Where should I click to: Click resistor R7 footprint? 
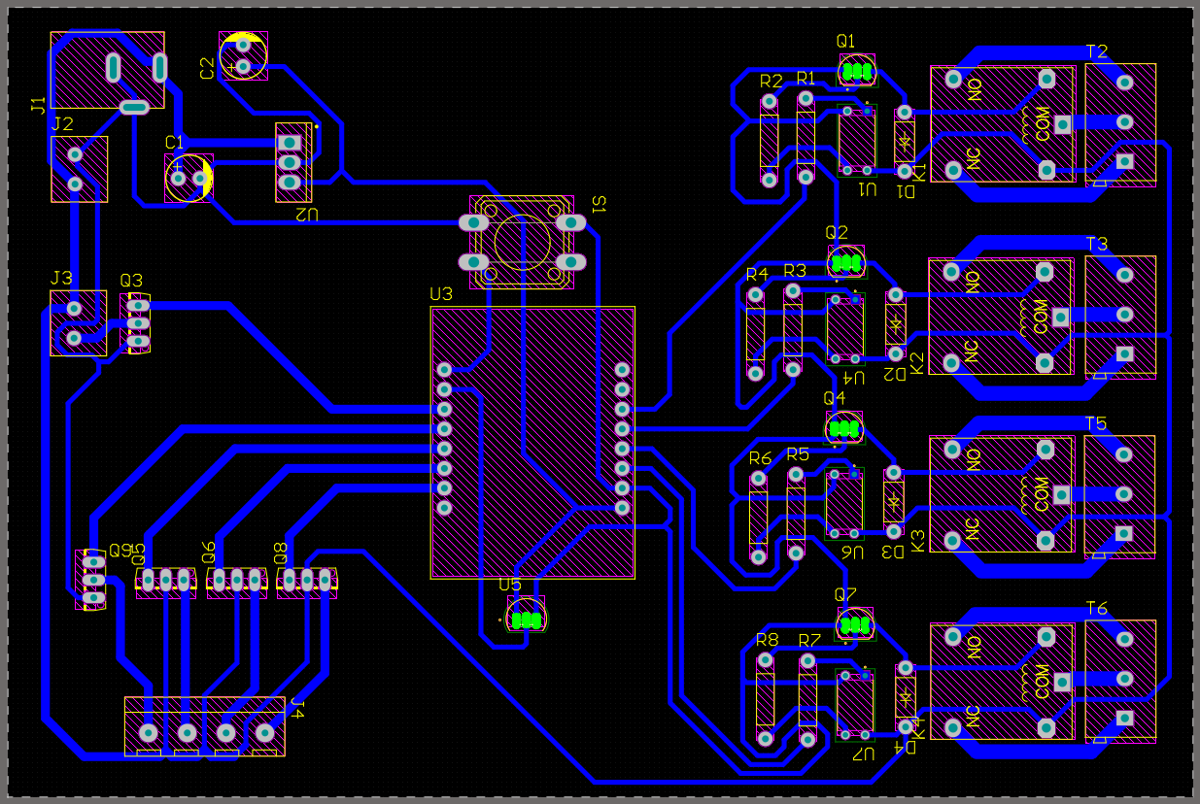(806, 700)
